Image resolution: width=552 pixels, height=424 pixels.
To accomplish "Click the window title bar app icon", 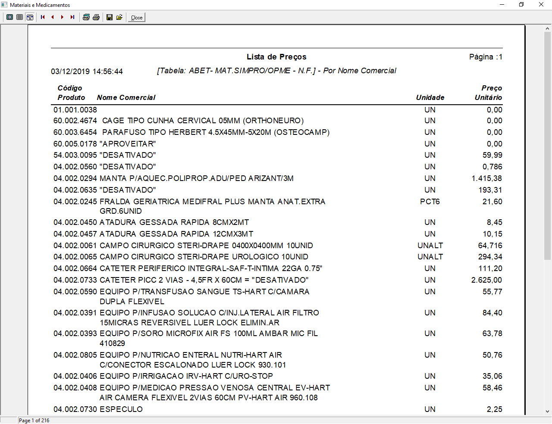I will pos(4,5).
